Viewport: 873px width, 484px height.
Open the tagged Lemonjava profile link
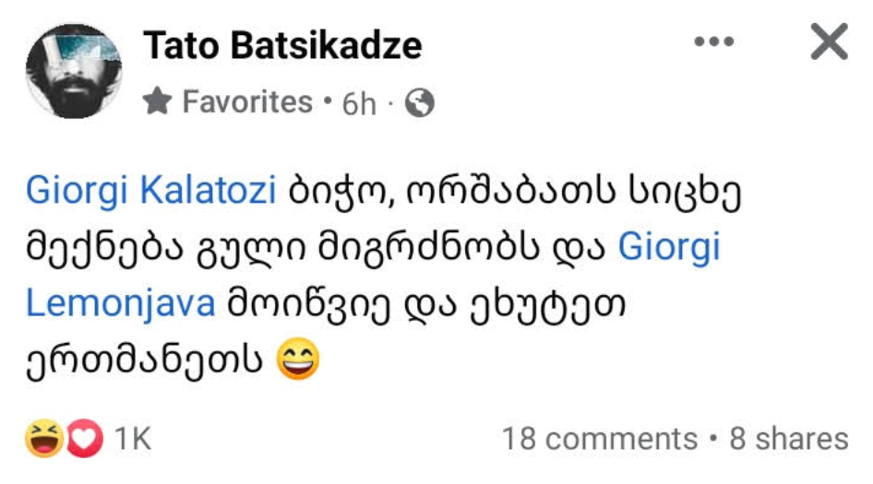pos(121,303)
